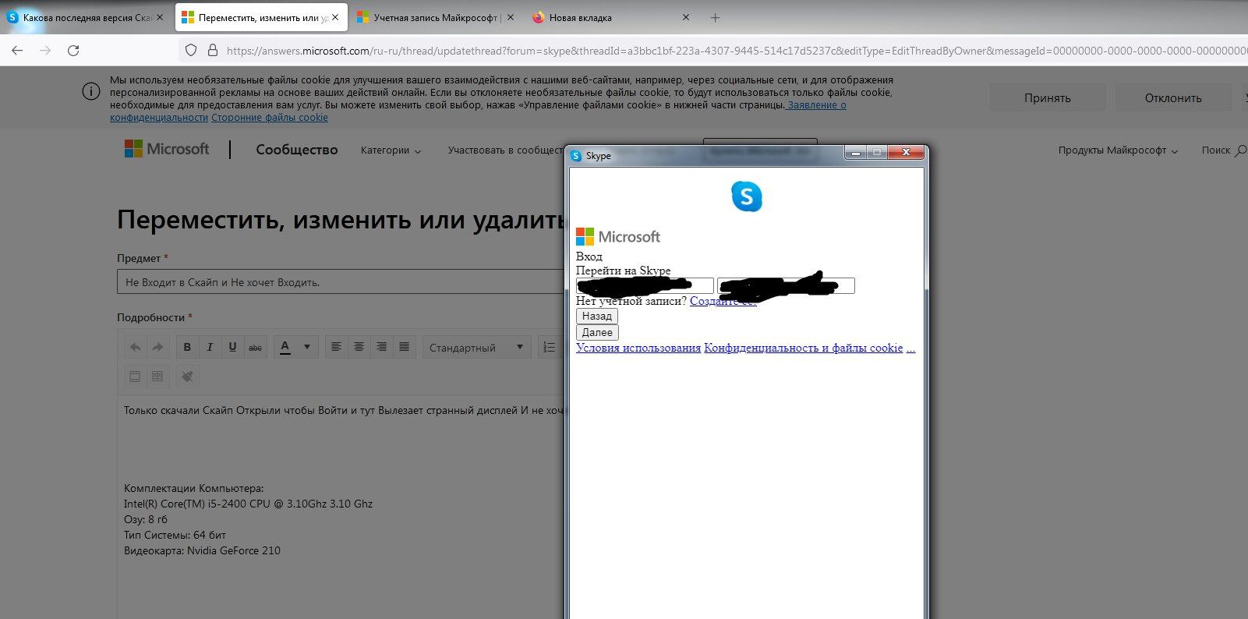Open Сторонние файлы cookie link
Screen dimensions: 1248x619
(x=270, y=118)
